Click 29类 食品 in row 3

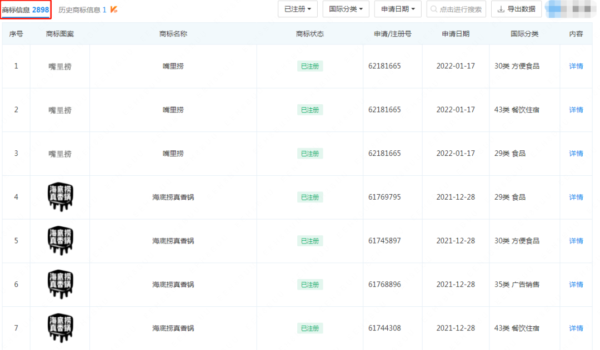[509, 153]
